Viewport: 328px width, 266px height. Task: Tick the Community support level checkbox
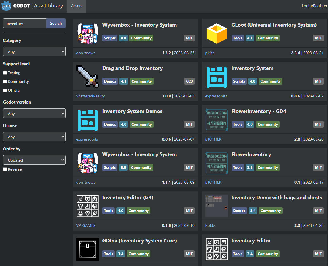pos(5,82)
